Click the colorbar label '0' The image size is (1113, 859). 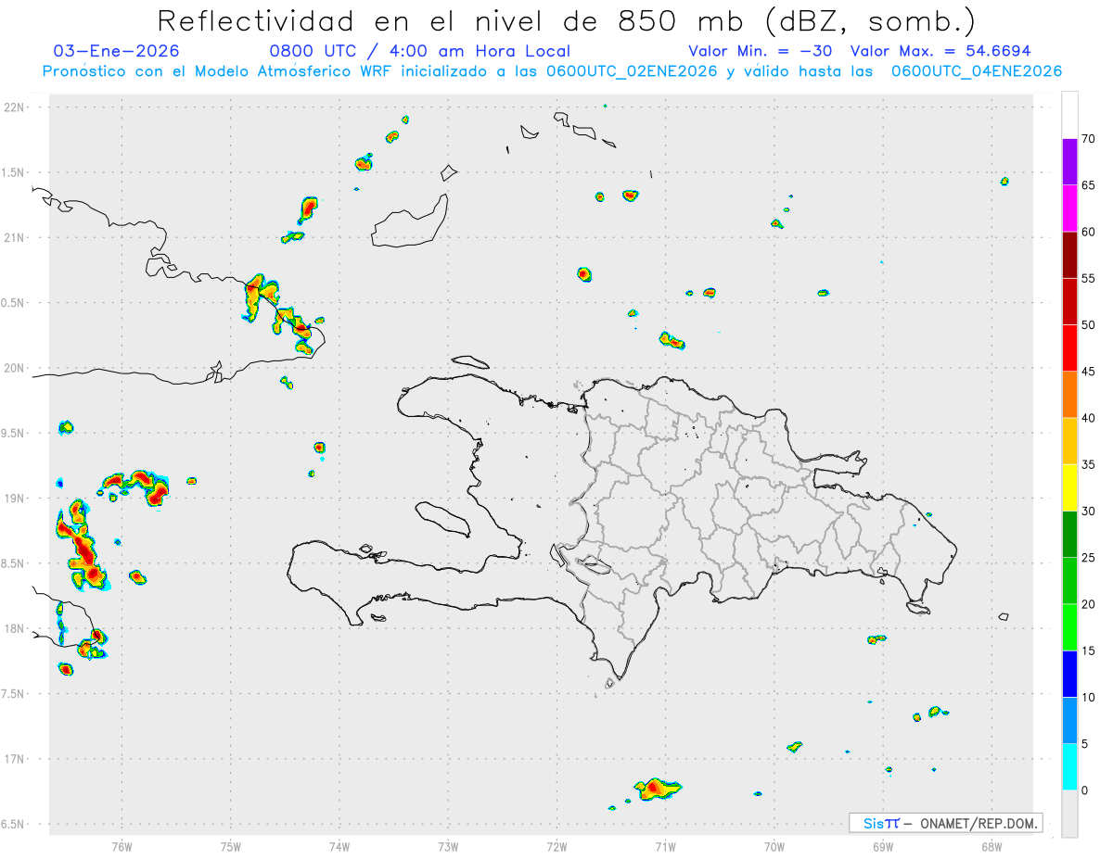coord(1084,790)
